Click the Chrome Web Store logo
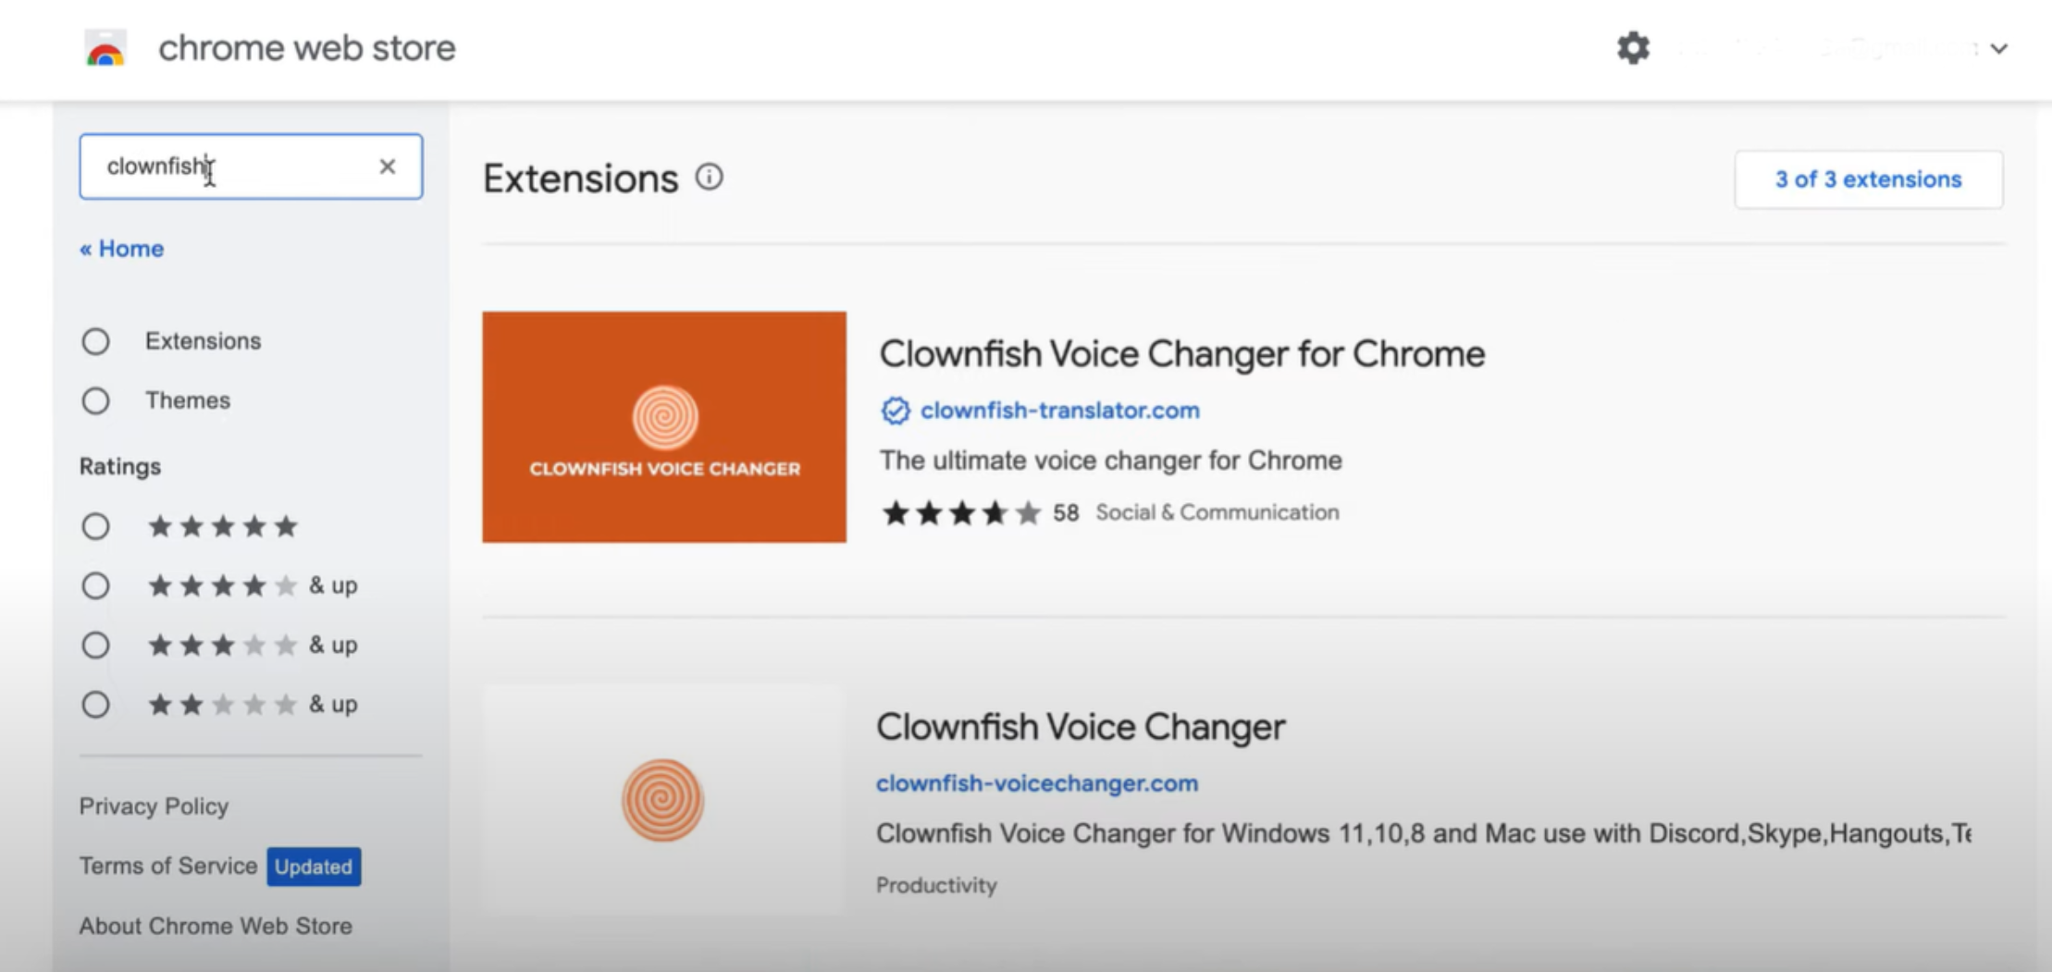2052x972 pixels. (x=104, y=48)
